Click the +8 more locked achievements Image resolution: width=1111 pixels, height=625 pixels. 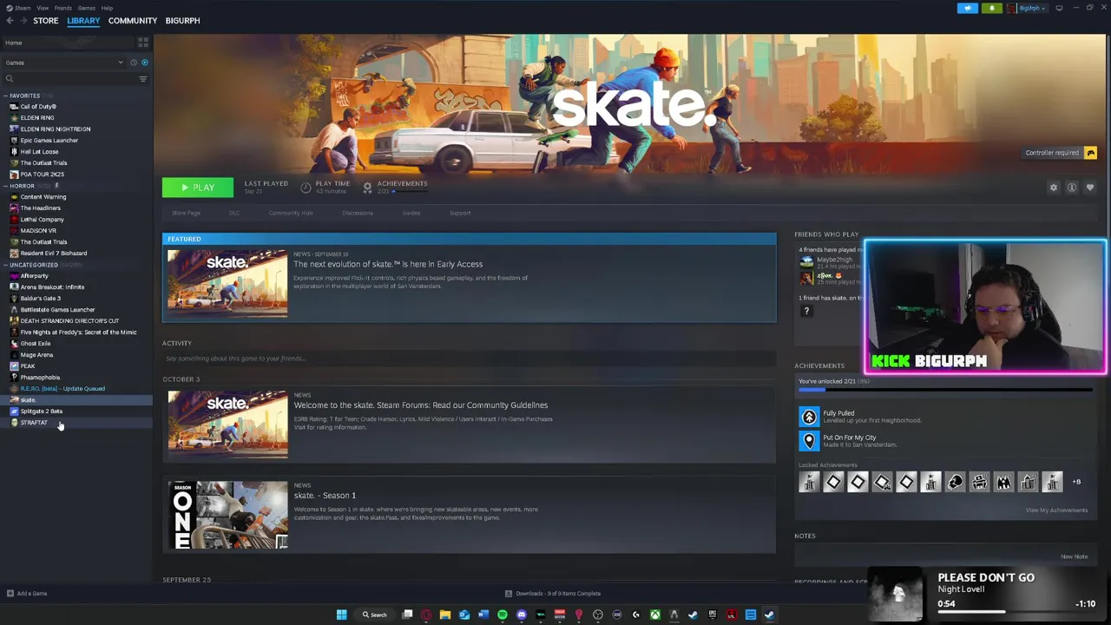pyautogui.click(x=1076, y=482)
